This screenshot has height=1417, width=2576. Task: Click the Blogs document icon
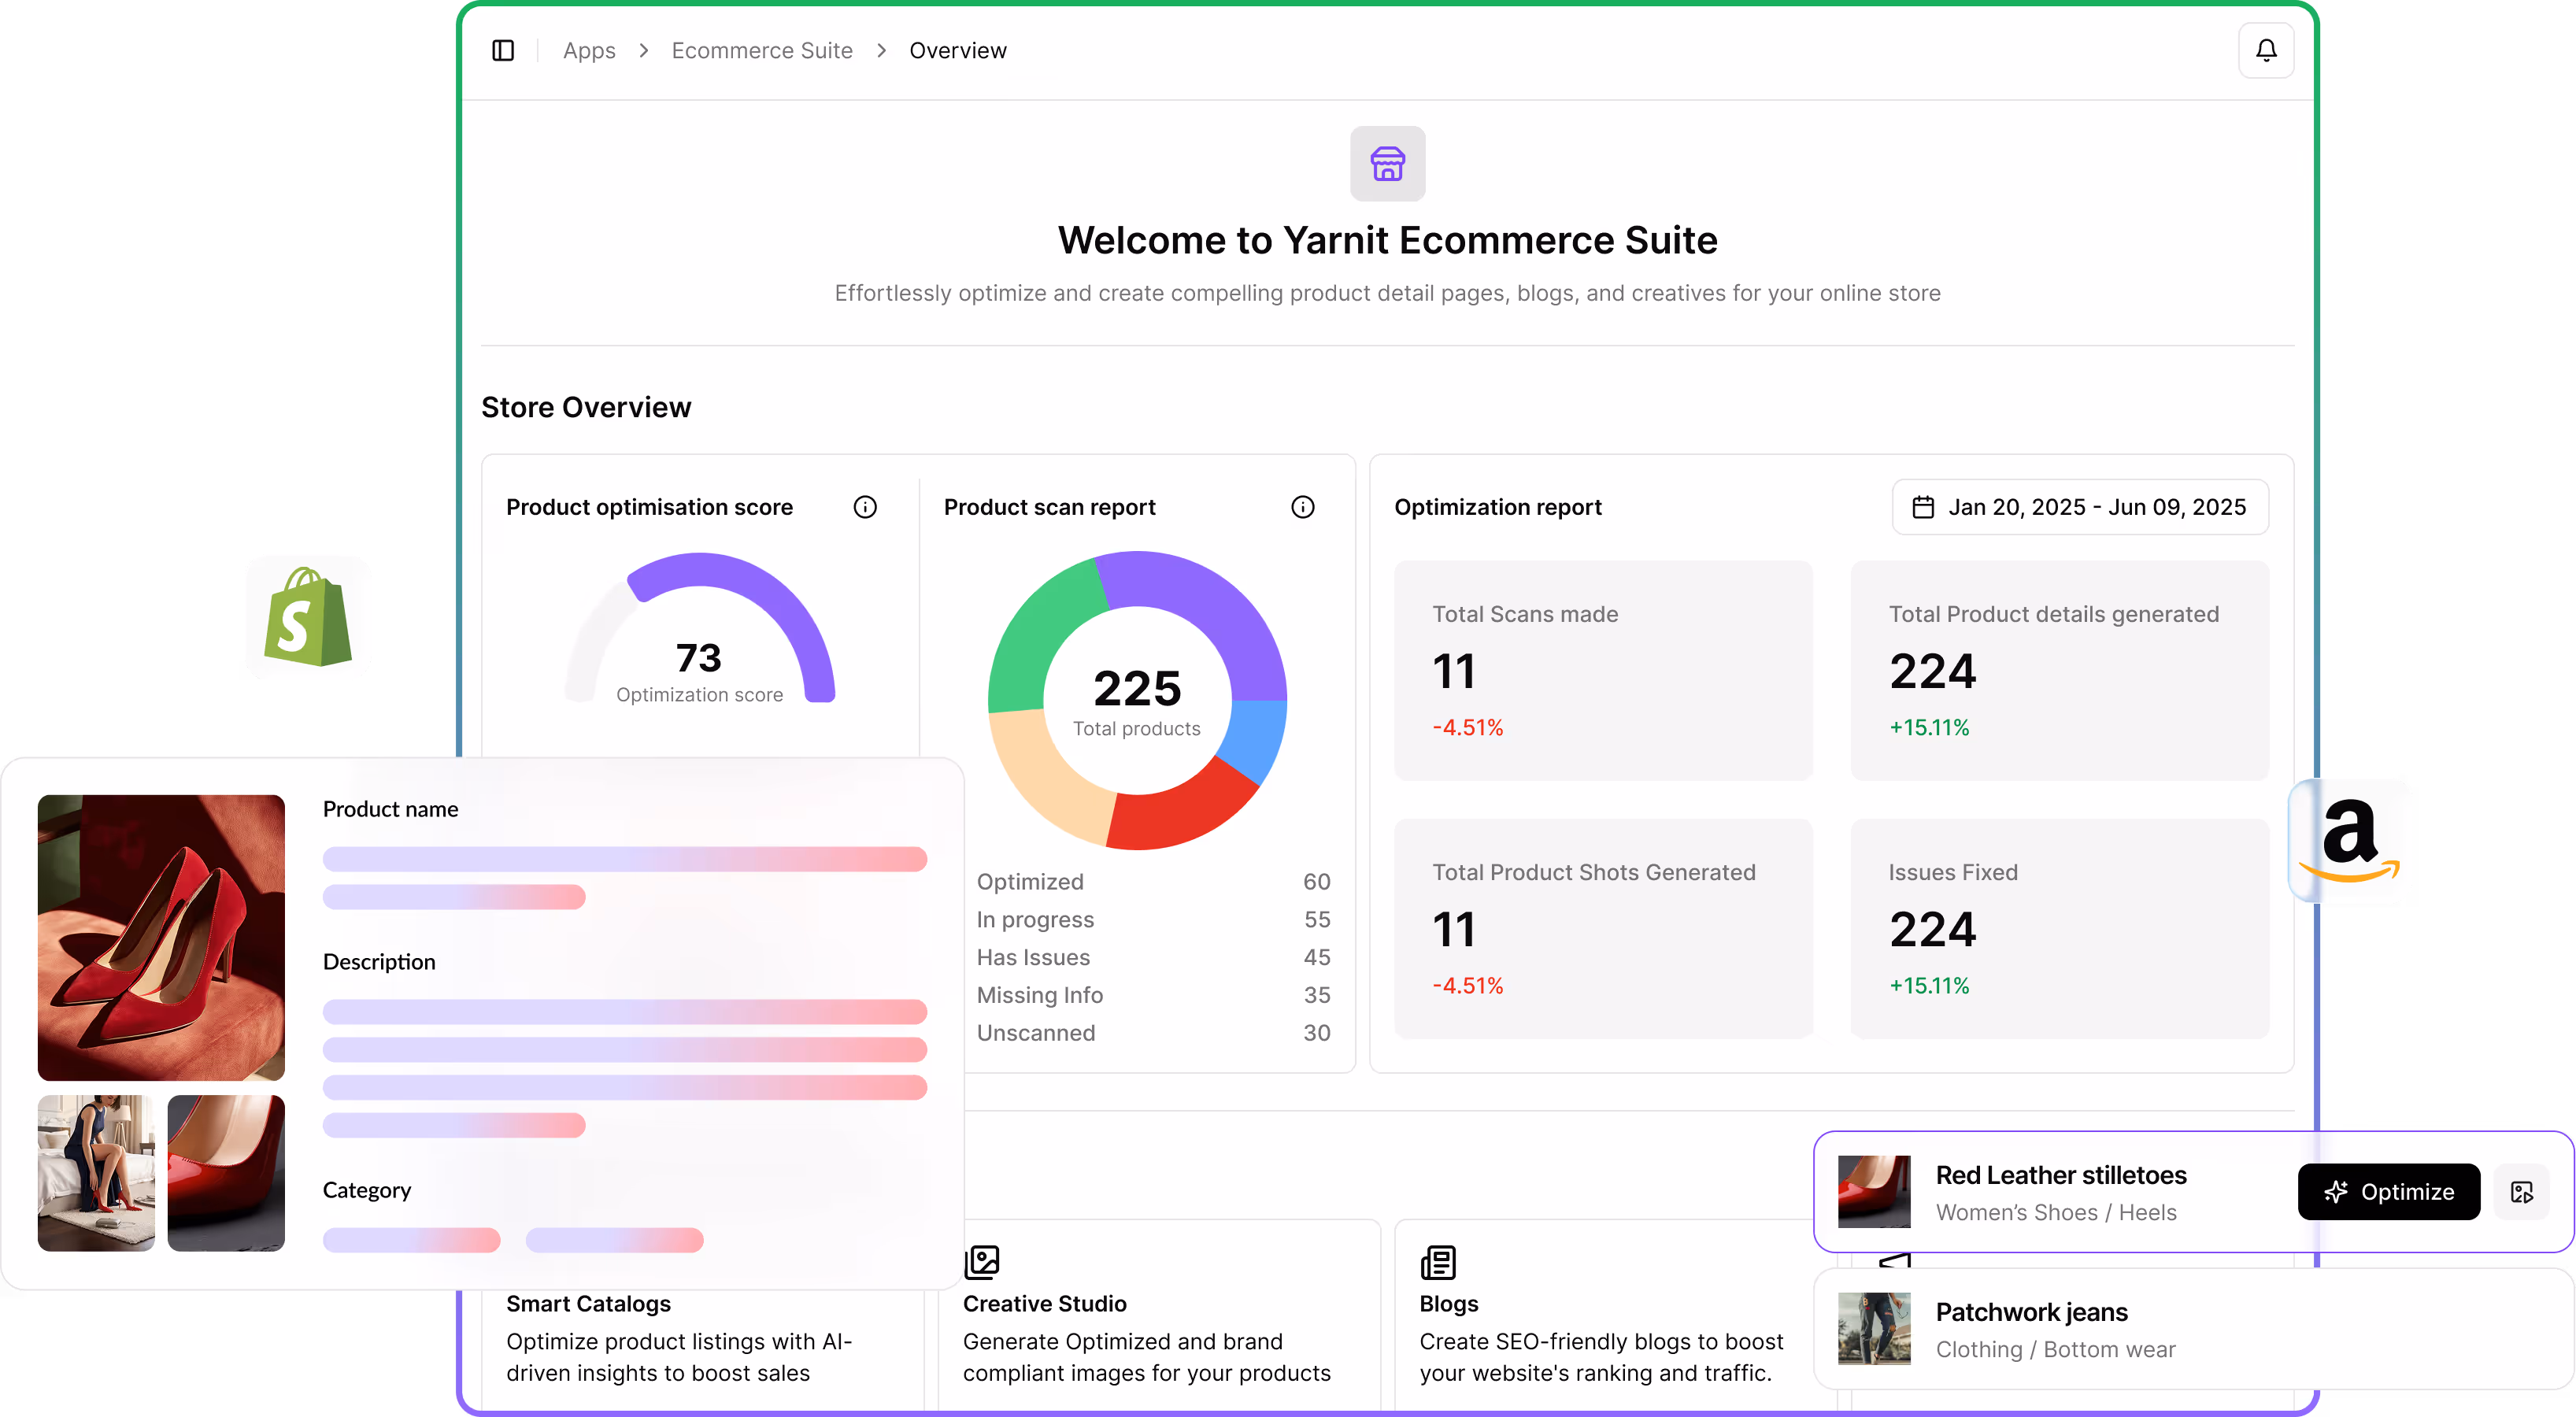point(1438,1262)
